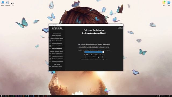Open the Windows Start menu
The width and height of the screenshot is (172, 97).
1,96
